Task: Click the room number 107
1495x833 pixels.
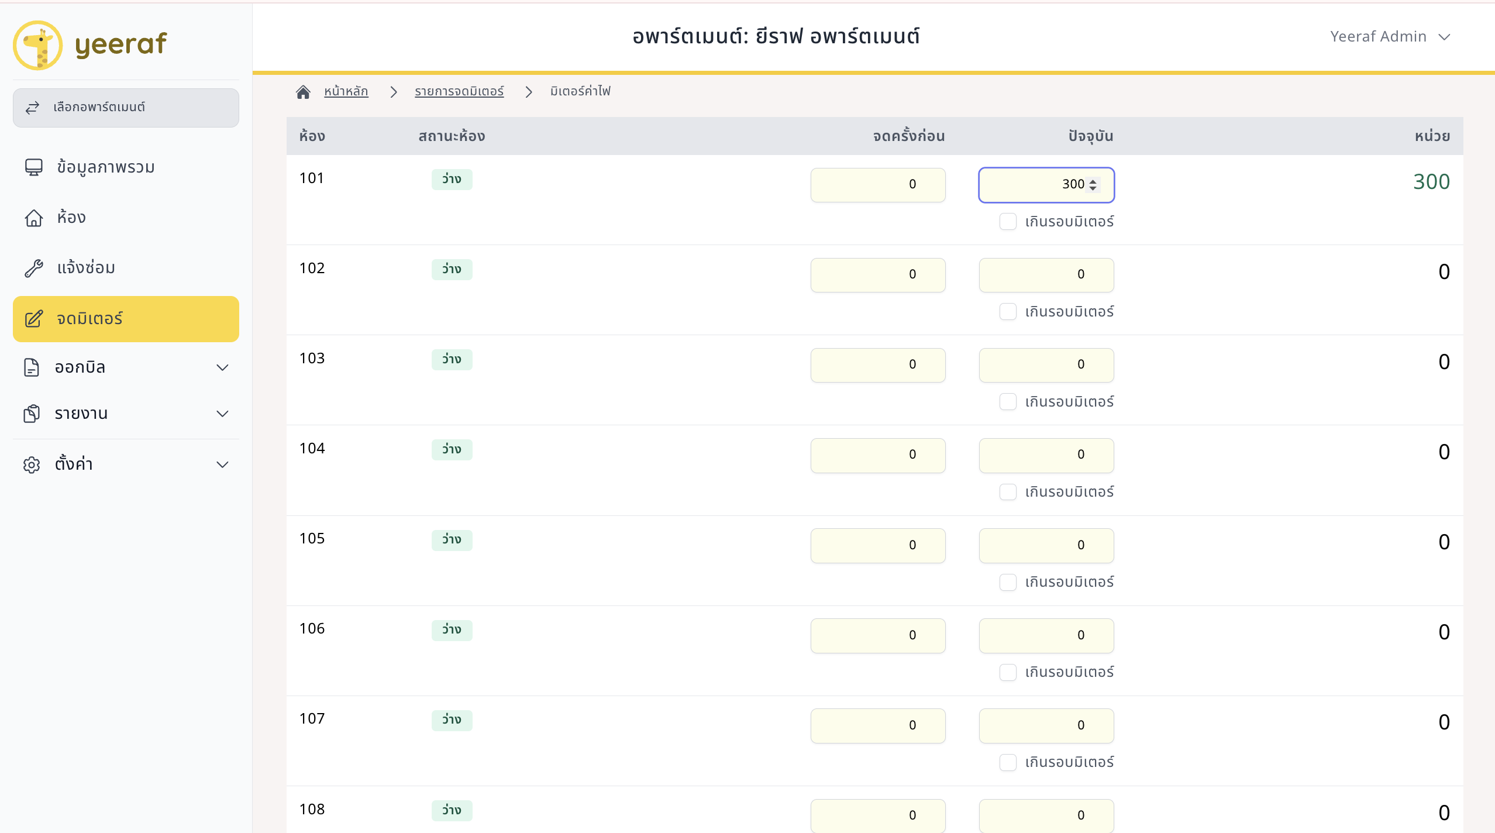Action: click(x=312, y=718)
